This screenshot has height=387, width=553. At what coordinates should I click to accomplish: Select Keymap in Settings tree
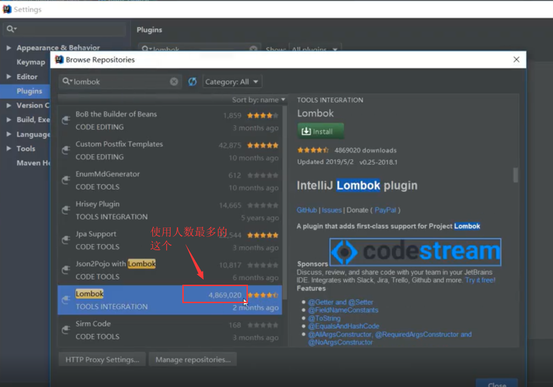(x=30, y=62)
